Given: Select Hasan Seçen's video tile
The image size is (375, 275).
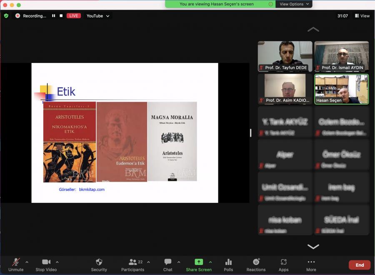Looking at the screenshot, I should (342, 89).
